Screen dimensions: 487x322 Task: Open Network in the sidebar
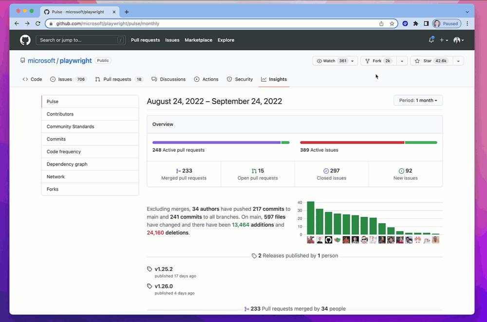pos(90,177)
